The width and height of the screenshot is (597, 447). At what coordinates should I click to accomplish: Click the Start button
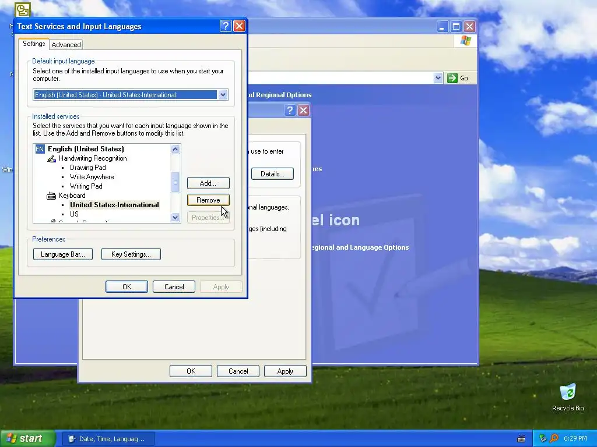[28, 439]
